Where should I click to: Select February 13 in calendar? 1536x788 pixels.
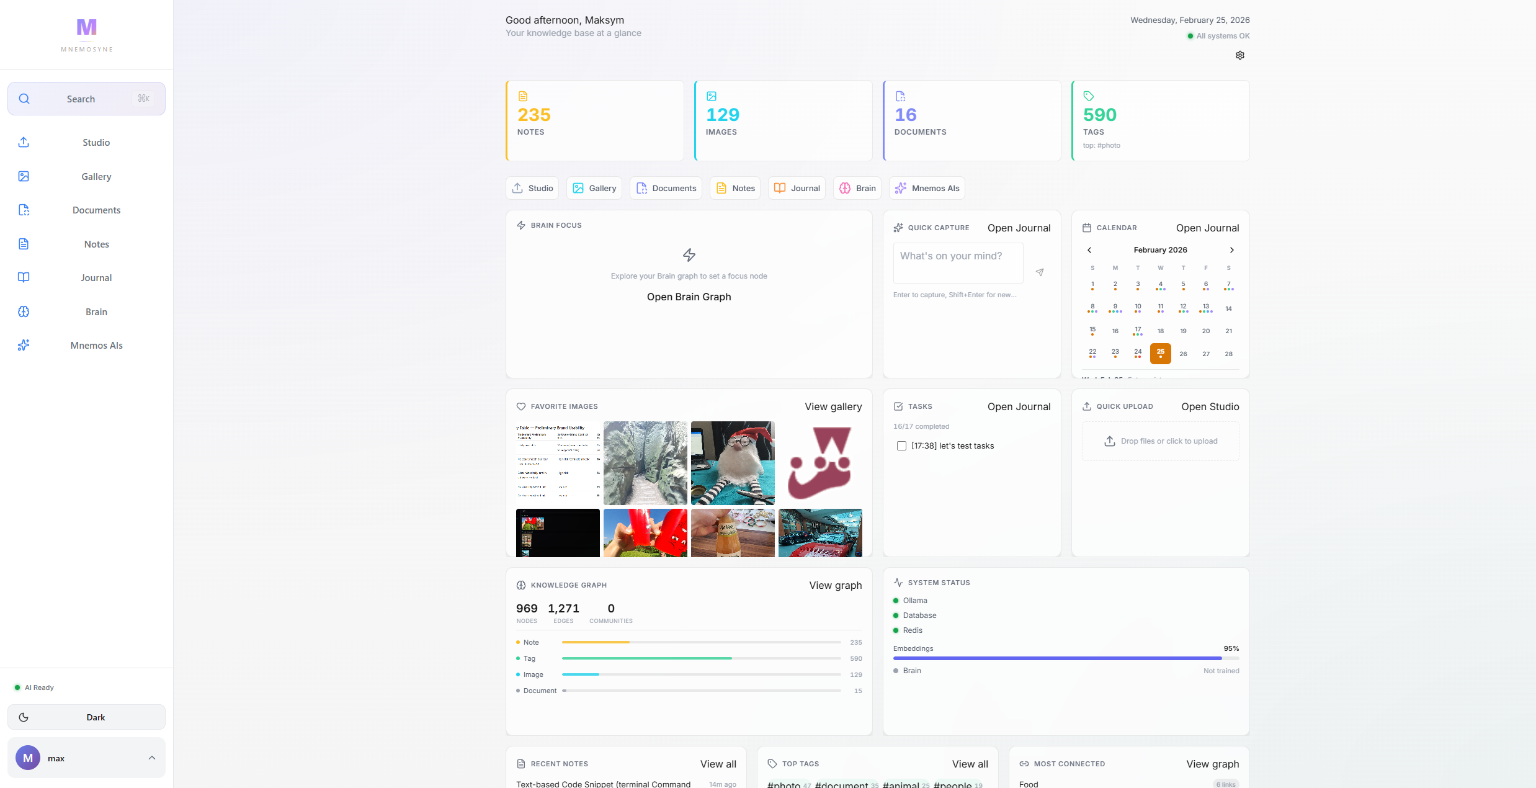tap(1206, 308)
